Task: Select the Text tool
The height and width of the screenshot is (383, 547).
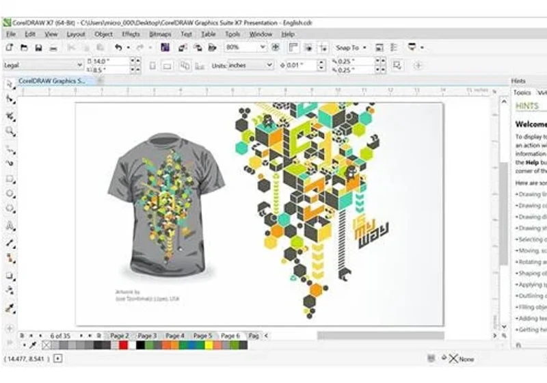Action: click(x=10, y=226)
